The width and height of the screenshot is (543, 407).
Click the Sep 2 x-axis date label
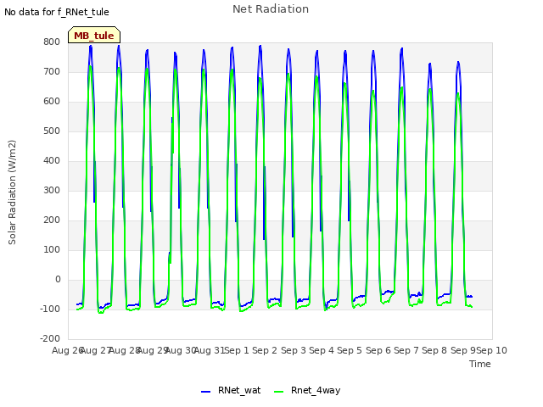click(265, 350)
